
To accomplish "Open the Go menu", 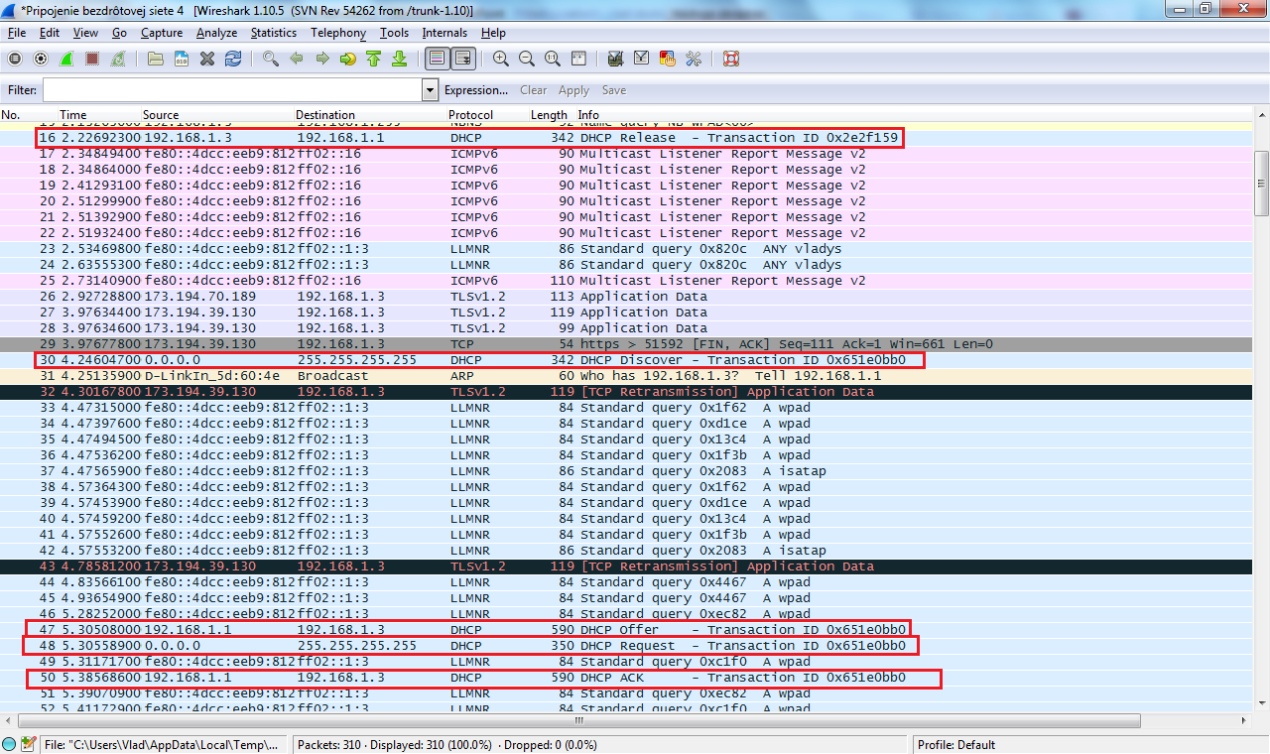I will tap(119, 33).
